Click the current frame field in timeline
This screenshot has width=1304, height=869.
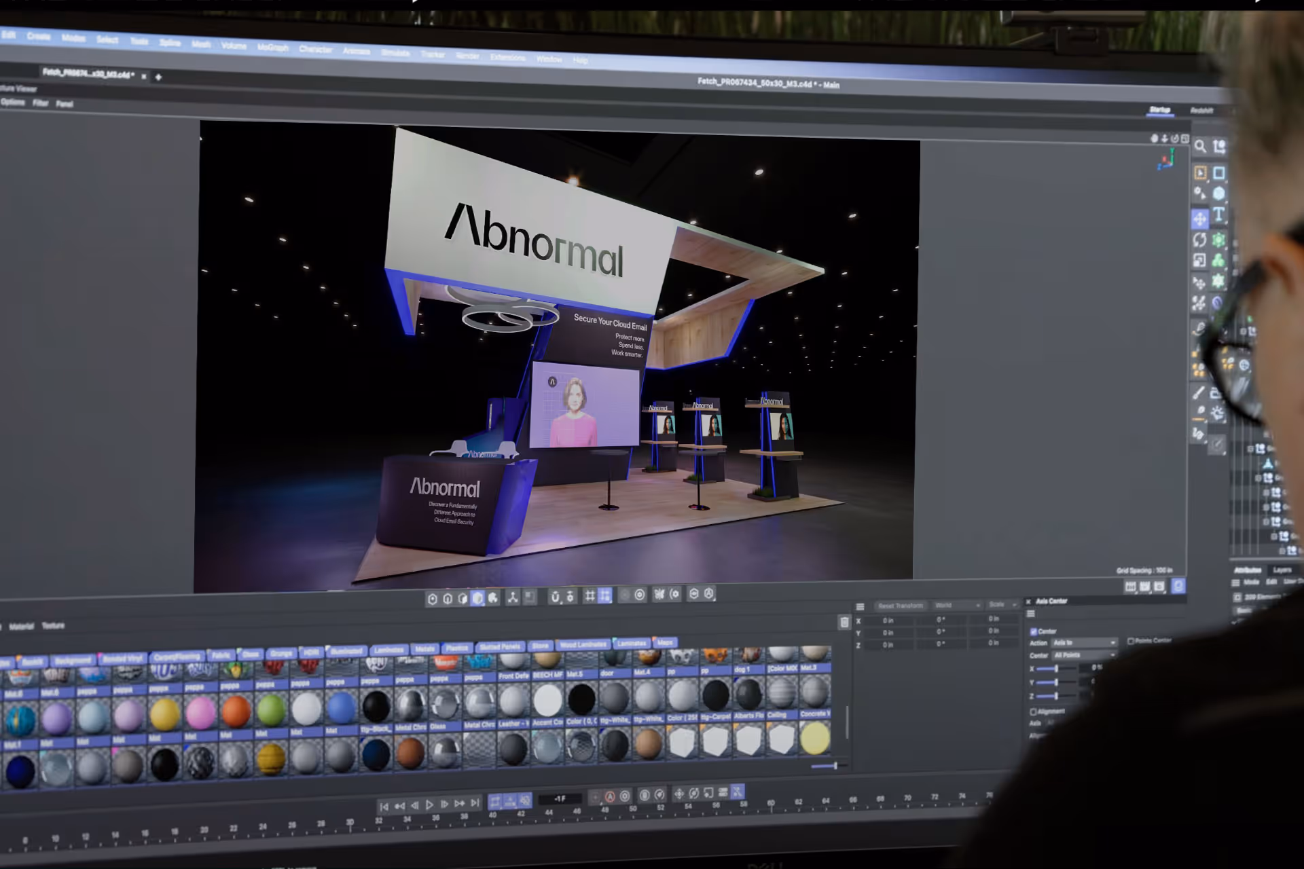560,799
